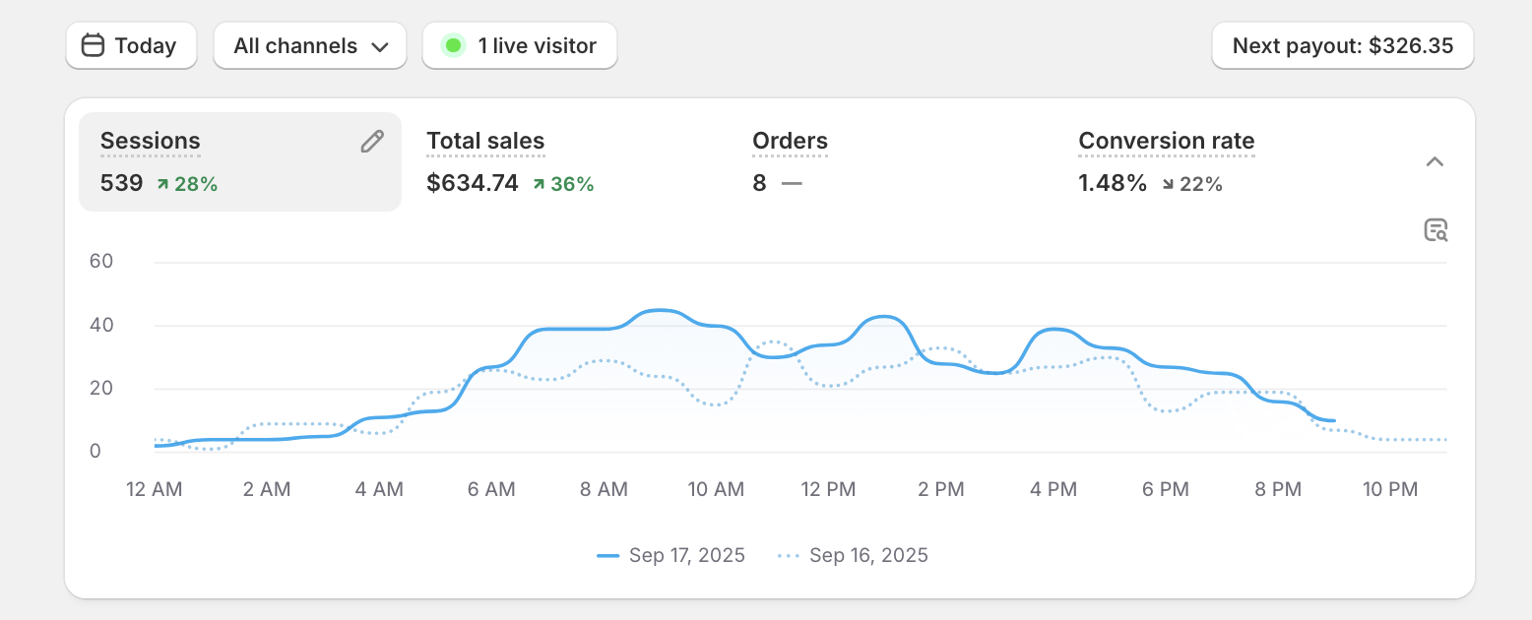Click the 12 PM label on the chart axis

(x=828, y=489)
